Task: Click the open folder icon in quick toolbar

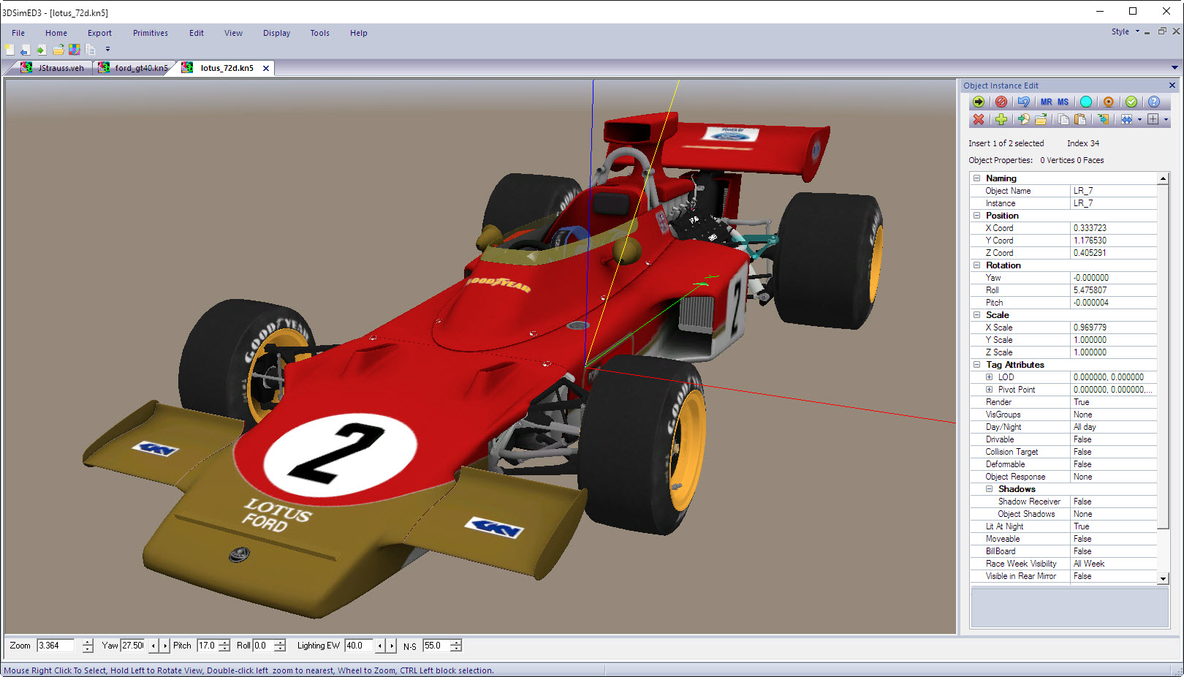Action: (x=58, y=50)
